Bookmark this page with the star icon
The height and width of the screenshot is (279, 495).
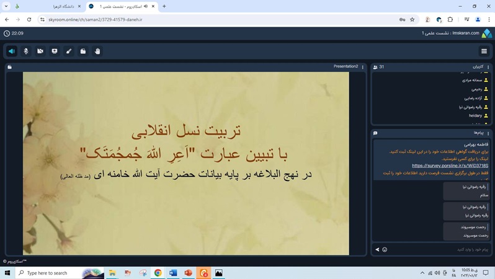(x=412, y=20)
